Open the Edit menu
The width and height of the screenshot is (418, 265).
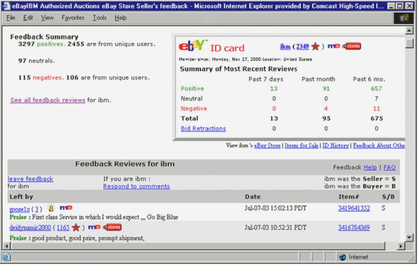tap(28, 18)
